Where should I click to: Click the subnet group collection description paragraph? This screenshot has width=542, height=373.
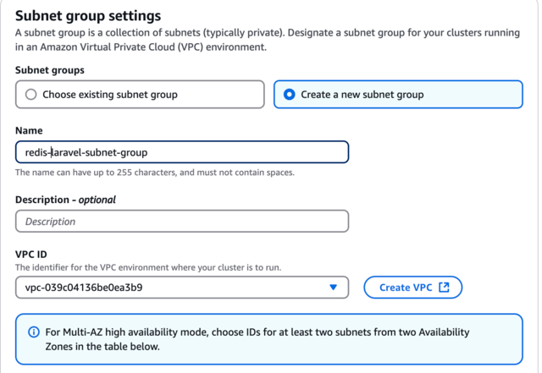coord(268,40)
